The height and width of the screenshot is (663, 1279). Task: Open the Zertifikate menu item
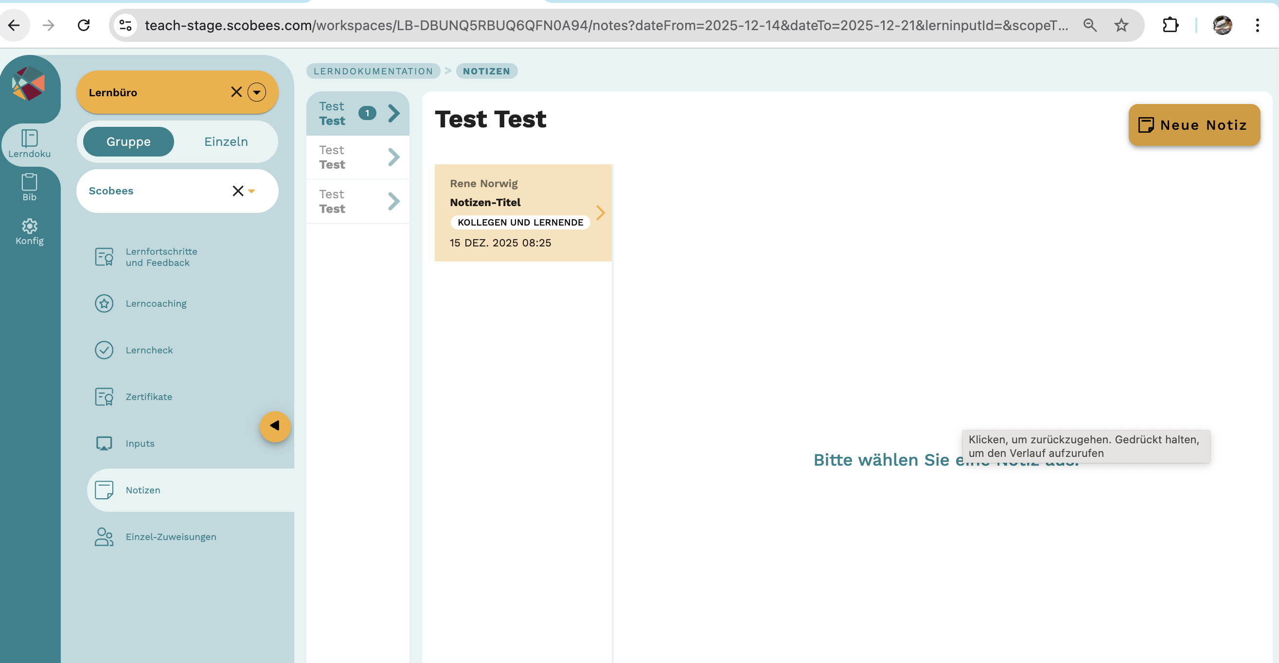click(x=148, y=397)
